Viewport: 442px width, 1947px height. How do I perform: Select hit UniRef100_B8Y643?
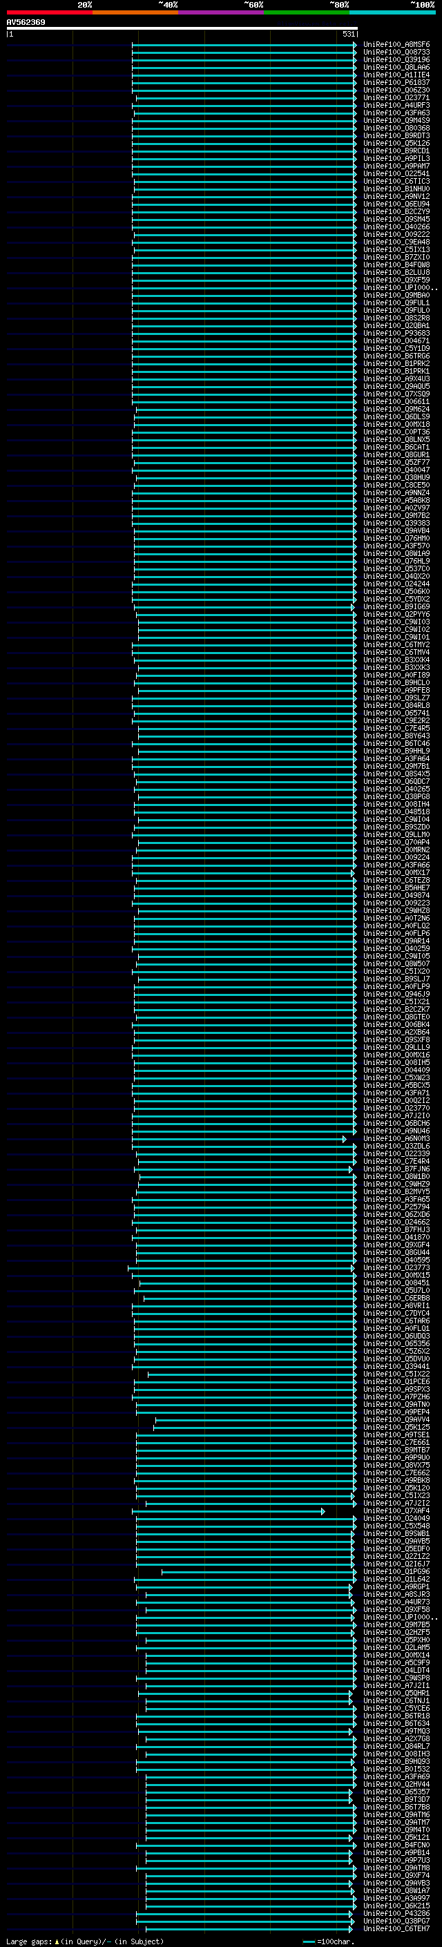click(x=396, y=736)
